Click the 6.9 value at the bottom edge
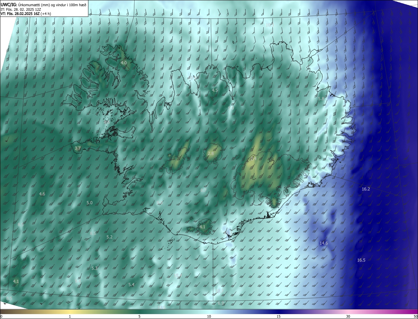418x319 pixels. (x=221, y=303)
